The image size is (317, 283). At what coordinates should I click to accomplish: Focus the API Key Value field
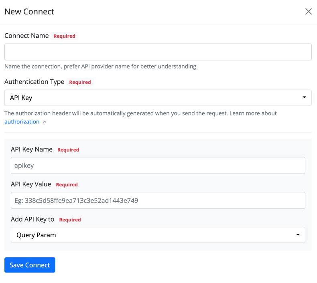158,200
